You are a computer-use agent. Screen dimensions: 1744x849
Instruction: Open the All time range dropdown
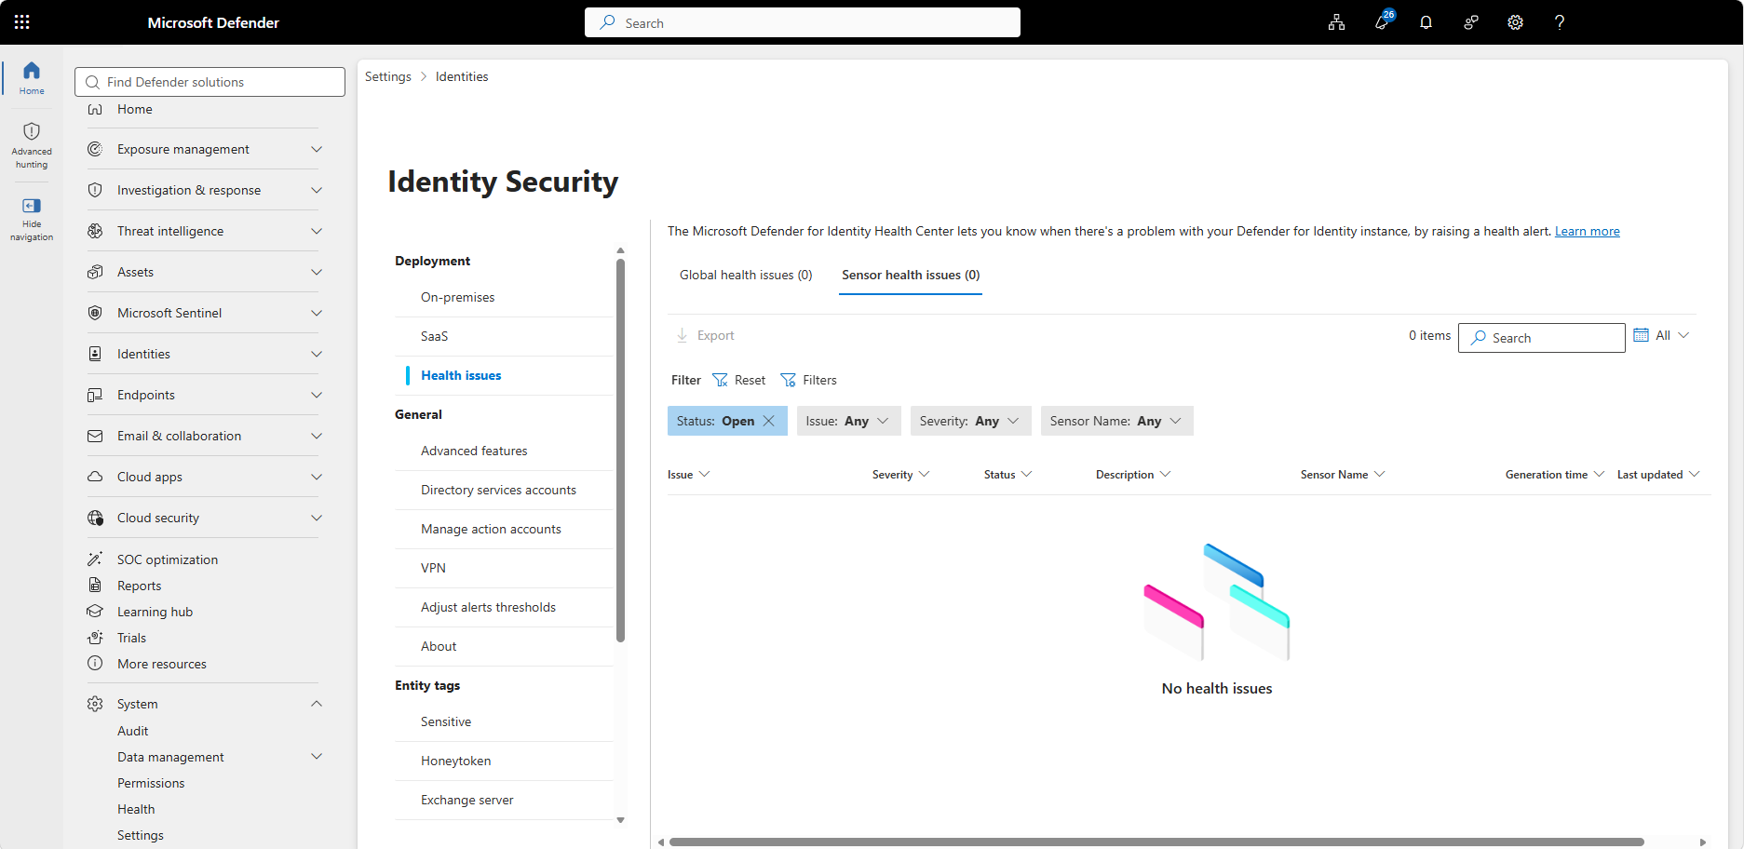point(1662,335)
